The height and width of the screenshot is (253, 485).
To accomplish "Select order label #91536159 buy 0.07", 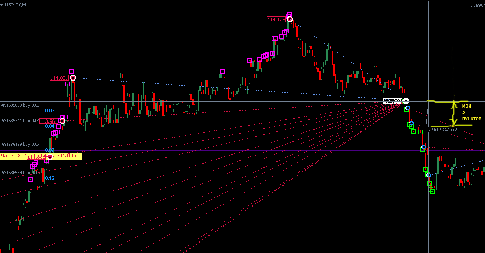I will (20, 145).
